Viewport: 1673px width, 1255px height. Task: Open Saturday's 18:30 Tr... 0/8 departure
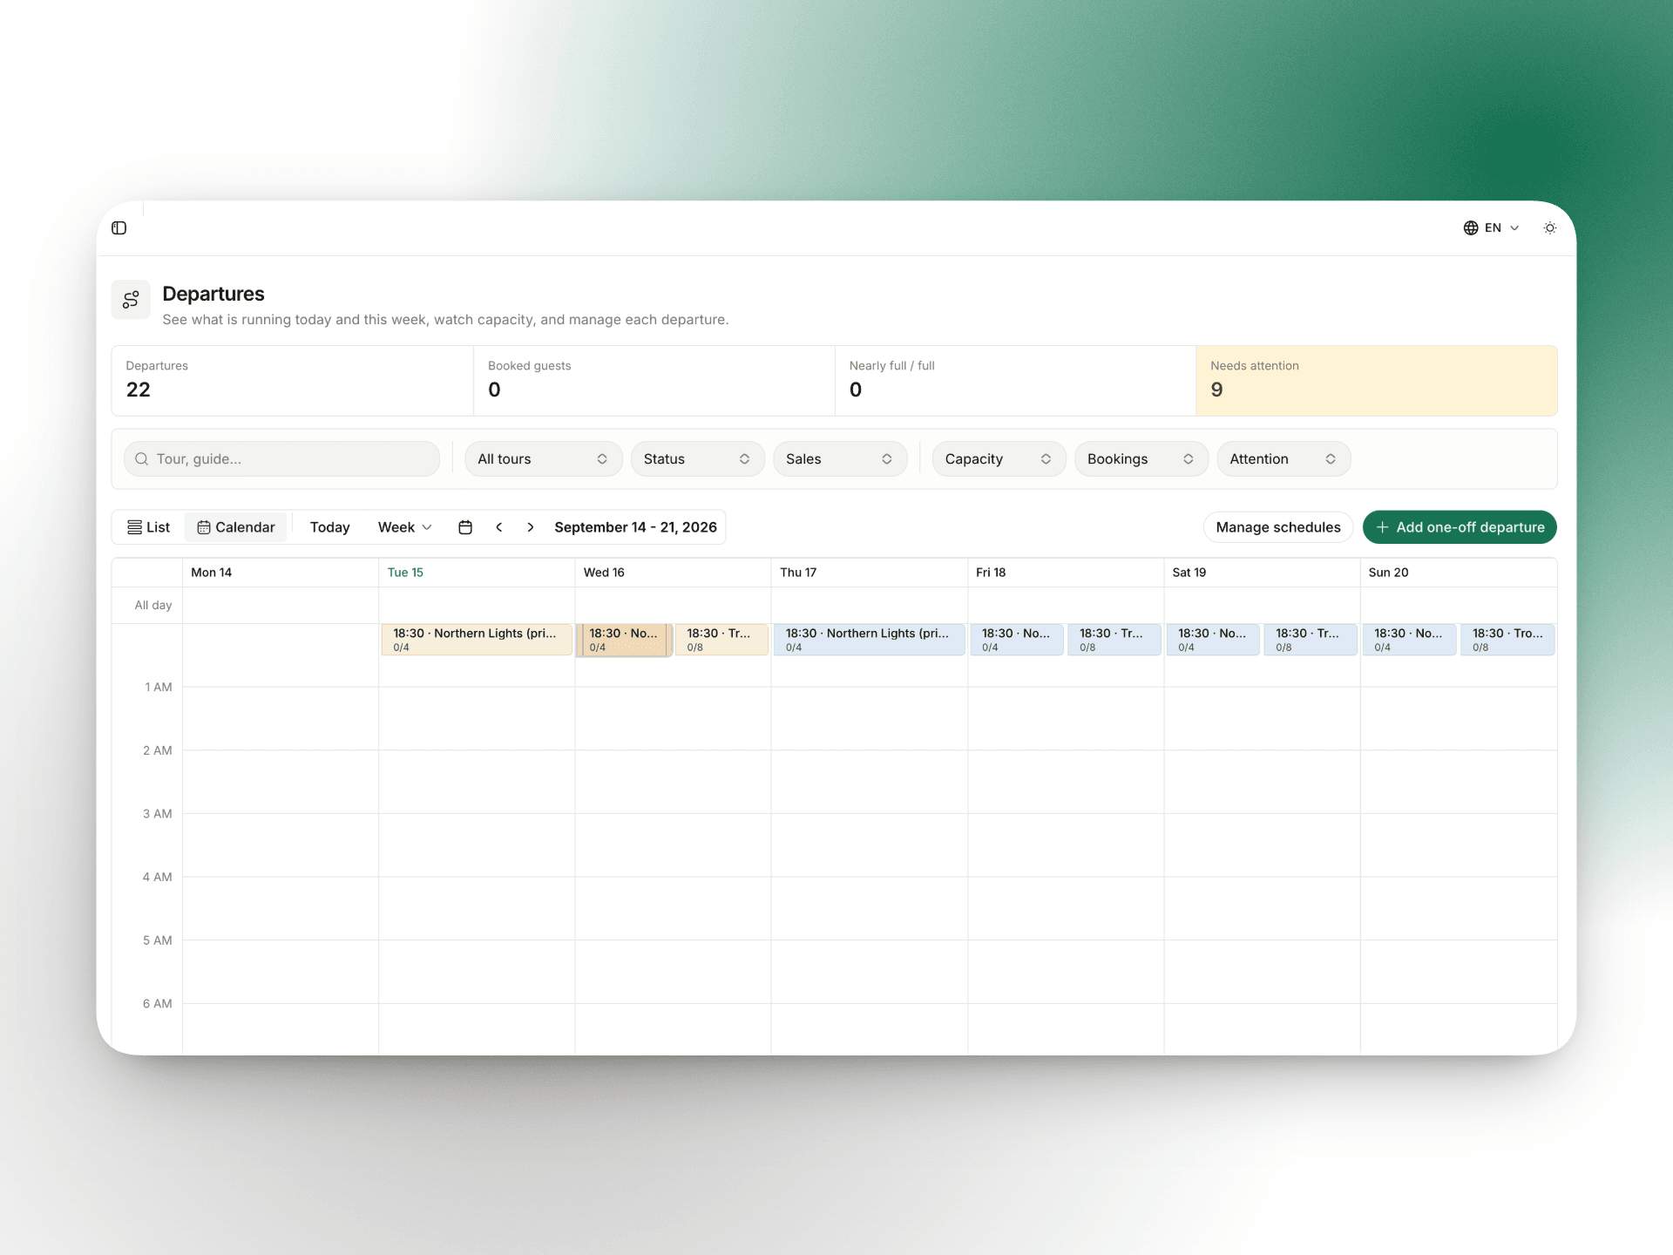(1311, 640)
